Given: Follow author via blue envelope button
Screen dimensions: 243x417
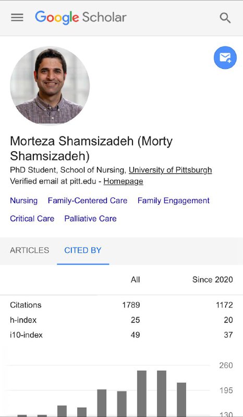Looking at the screenshot, I should pos(225,57).
